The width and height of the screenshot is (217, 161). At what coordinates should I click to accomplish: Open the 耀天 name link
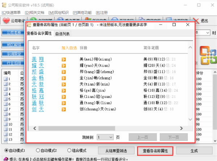click(38, 66)
